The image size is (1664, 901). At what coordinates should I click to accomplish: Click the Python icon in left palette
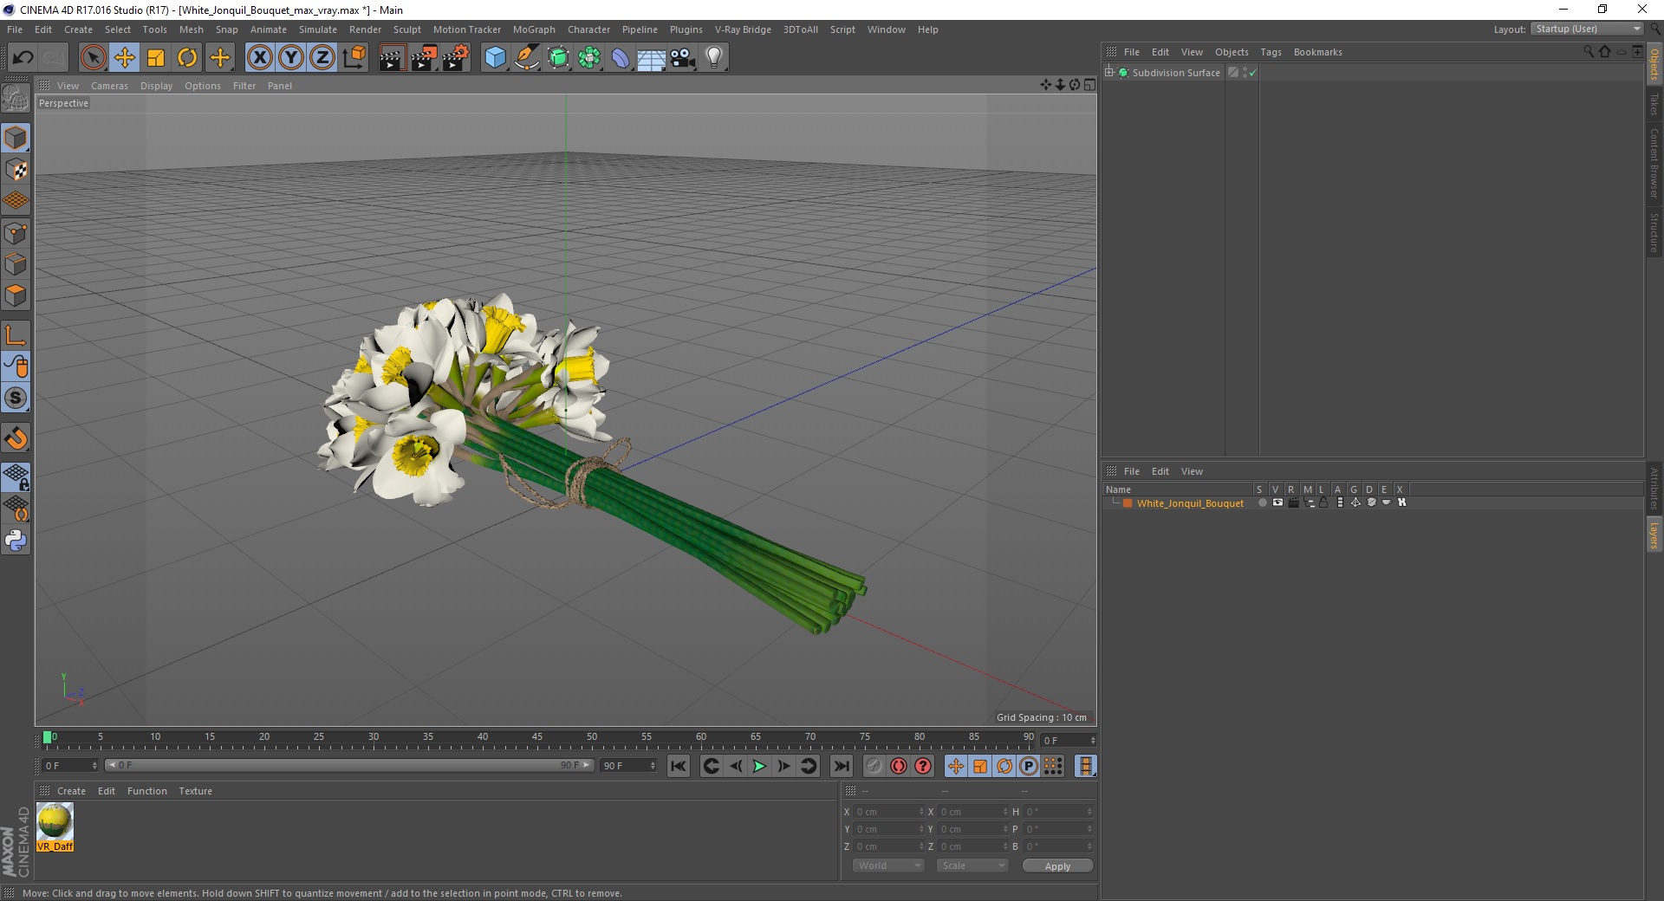[x=16, y=541]
